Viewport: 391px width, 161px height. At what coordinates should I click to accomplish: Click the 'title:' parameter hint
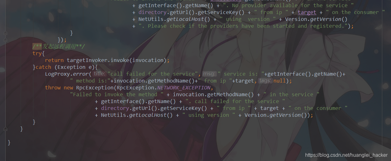click(x=100, y=74)
